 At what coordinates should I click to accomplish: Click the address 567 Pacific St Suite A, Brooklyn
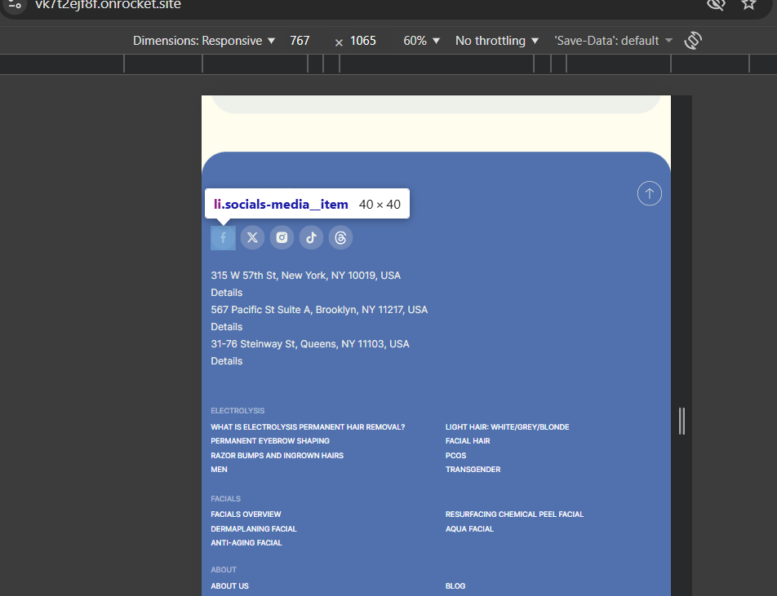pyautogui.click(x=319, y=309)
